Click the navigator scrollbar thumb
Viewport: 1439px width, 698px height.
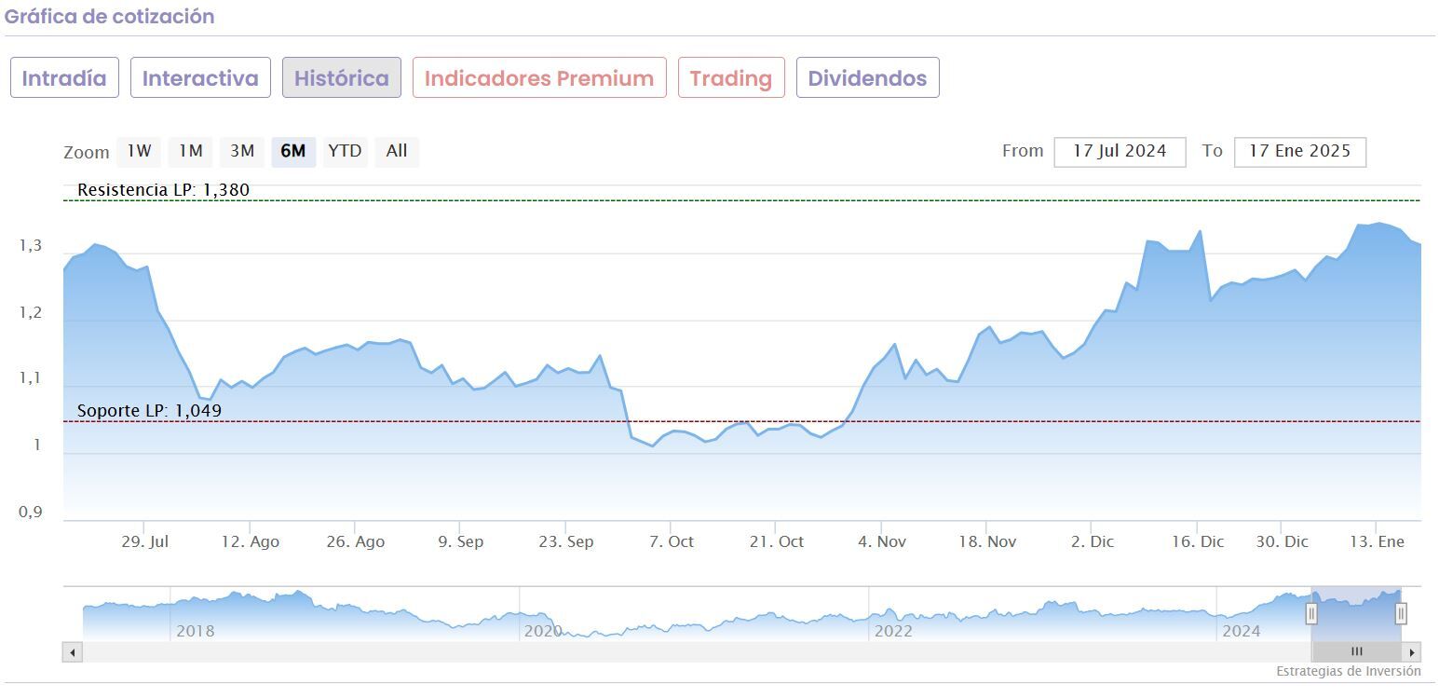coord(1356,652)
